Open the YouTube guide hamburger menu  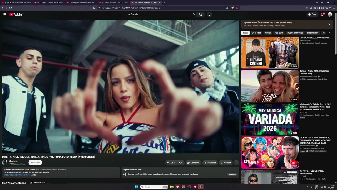(5, 14)
